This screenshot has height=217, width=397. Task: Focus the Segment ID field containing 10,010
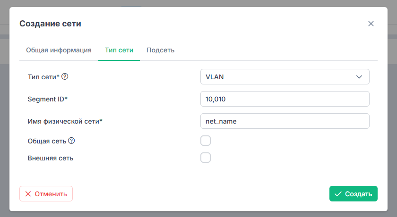point(285,99)
